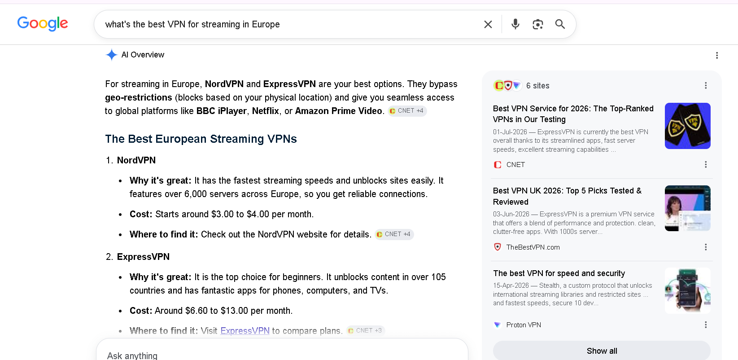The width and height of the screenshot is (738, 360).
Task: Click the numbered ExpressVPN list heading
Action: pyautogui.click(x=143, y=257)
